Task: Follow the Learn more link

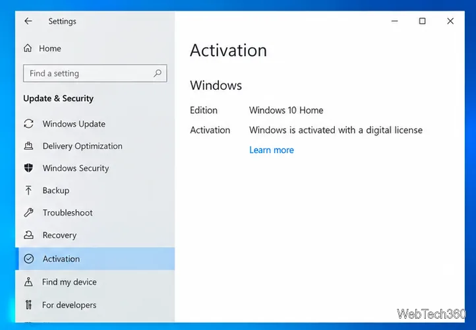Action: [272, 150]
